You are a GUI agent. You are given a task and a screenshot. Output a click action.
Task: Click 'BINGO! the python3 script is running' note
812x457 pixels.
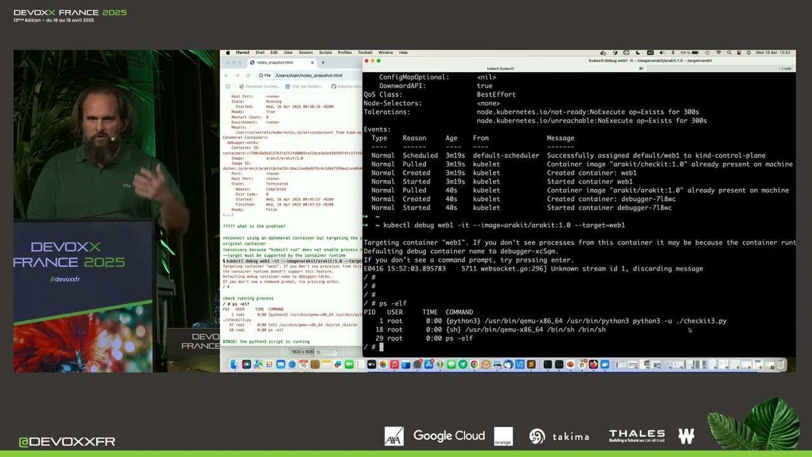tap(266, 341)
